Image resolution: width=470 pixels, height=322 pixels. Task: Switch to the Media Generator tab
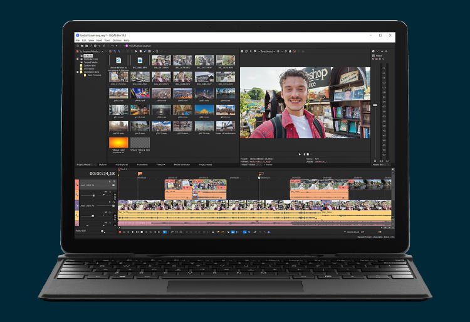point(182,164)
